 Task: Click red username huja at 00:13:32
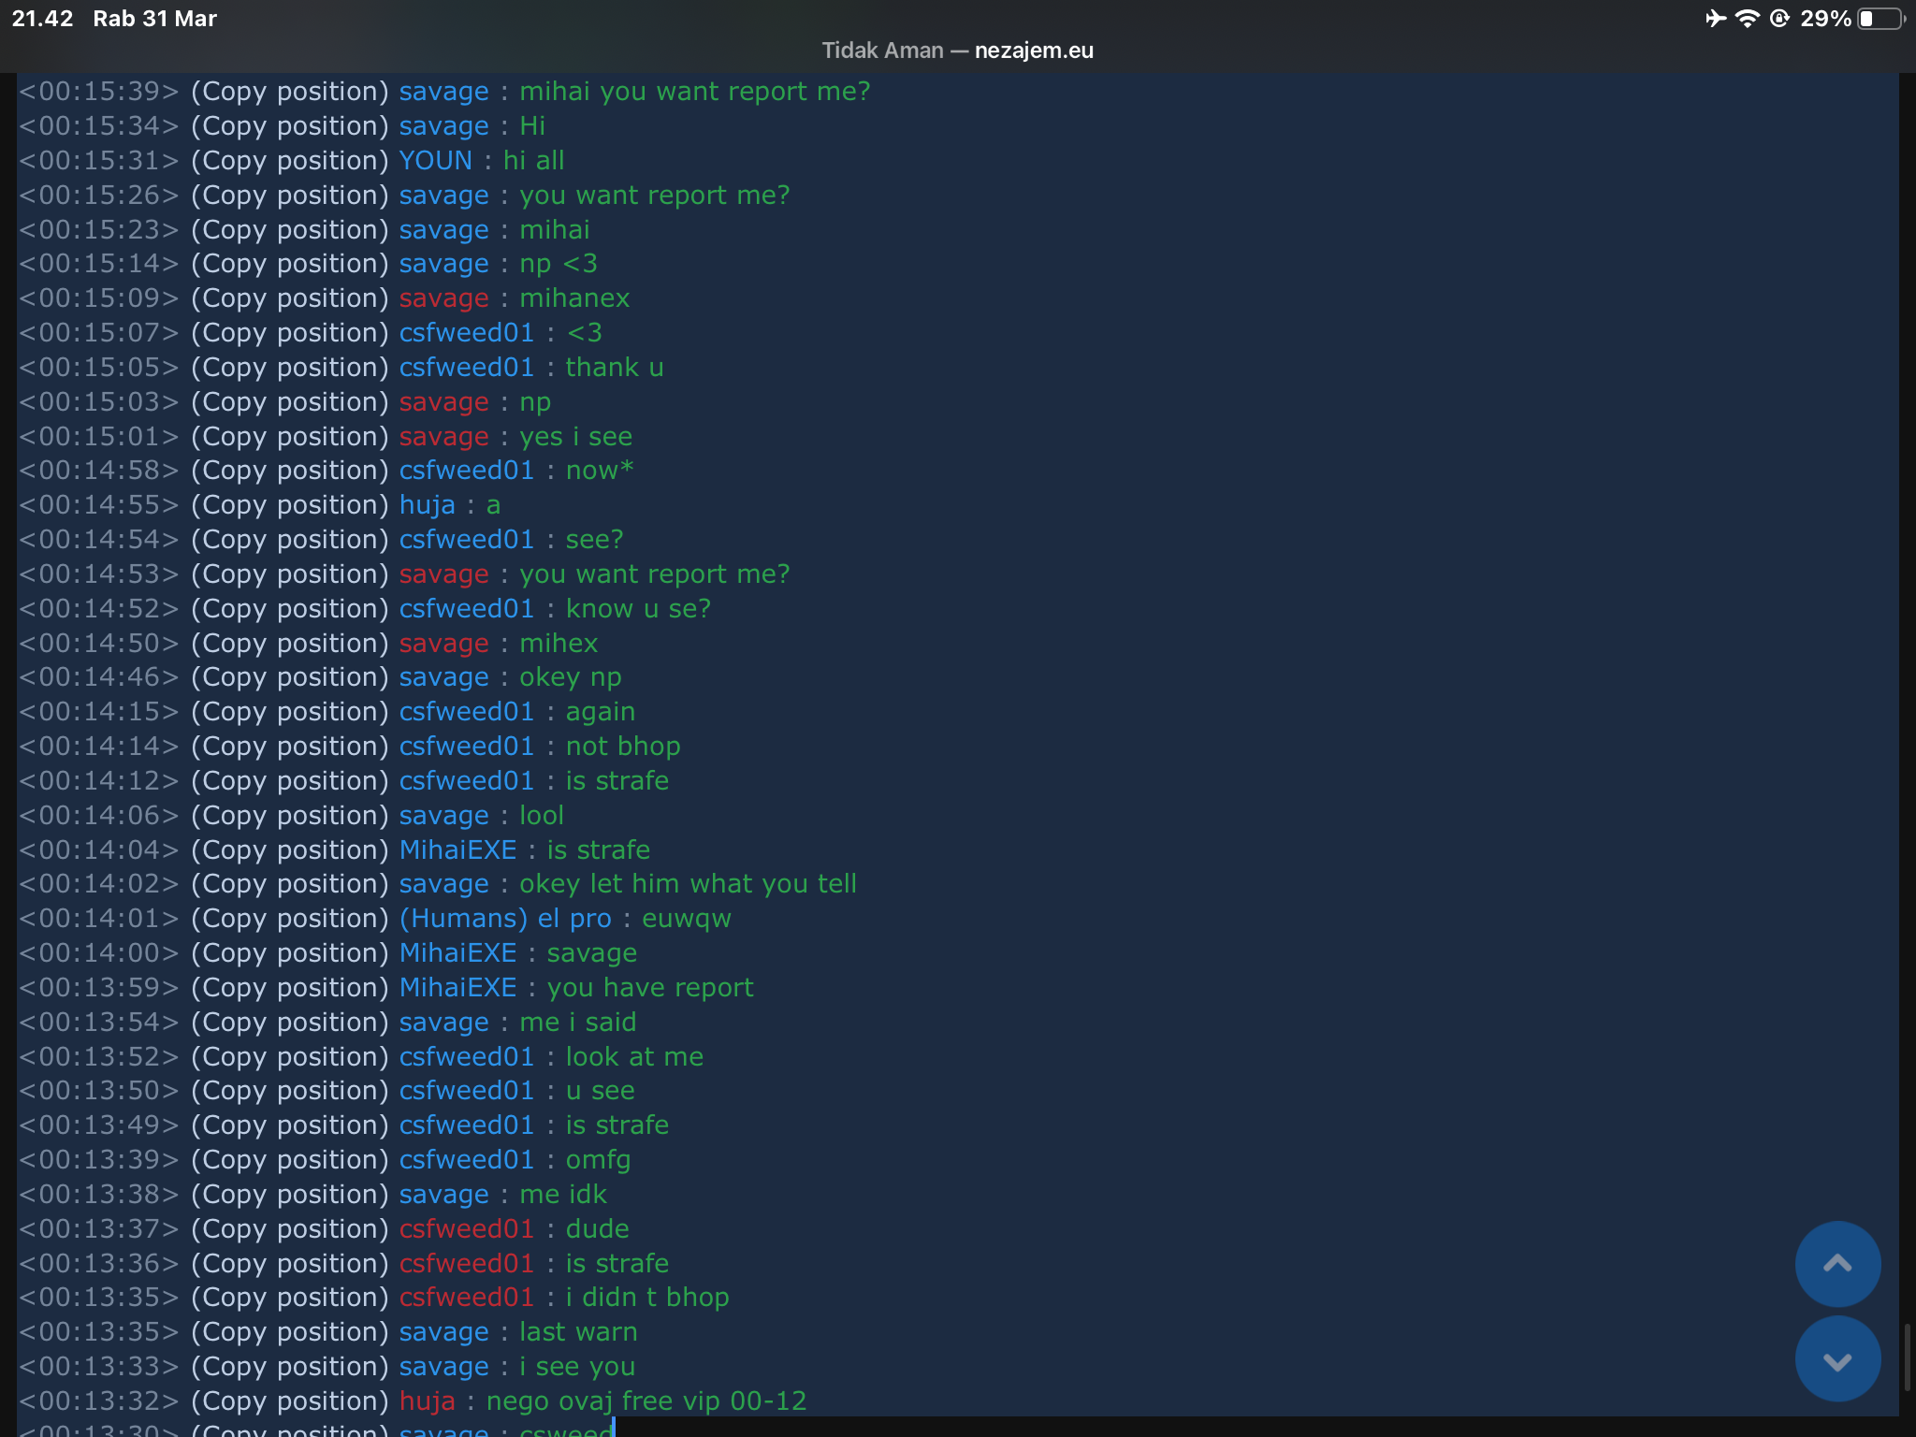click(427, 1401)
